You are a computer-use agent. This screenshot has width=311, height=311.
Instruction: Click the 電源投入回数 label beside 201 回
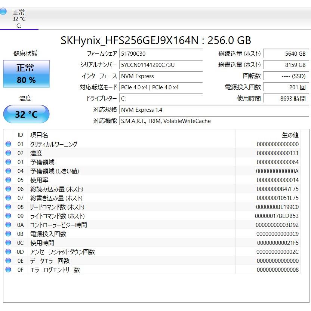pos(243,87)
